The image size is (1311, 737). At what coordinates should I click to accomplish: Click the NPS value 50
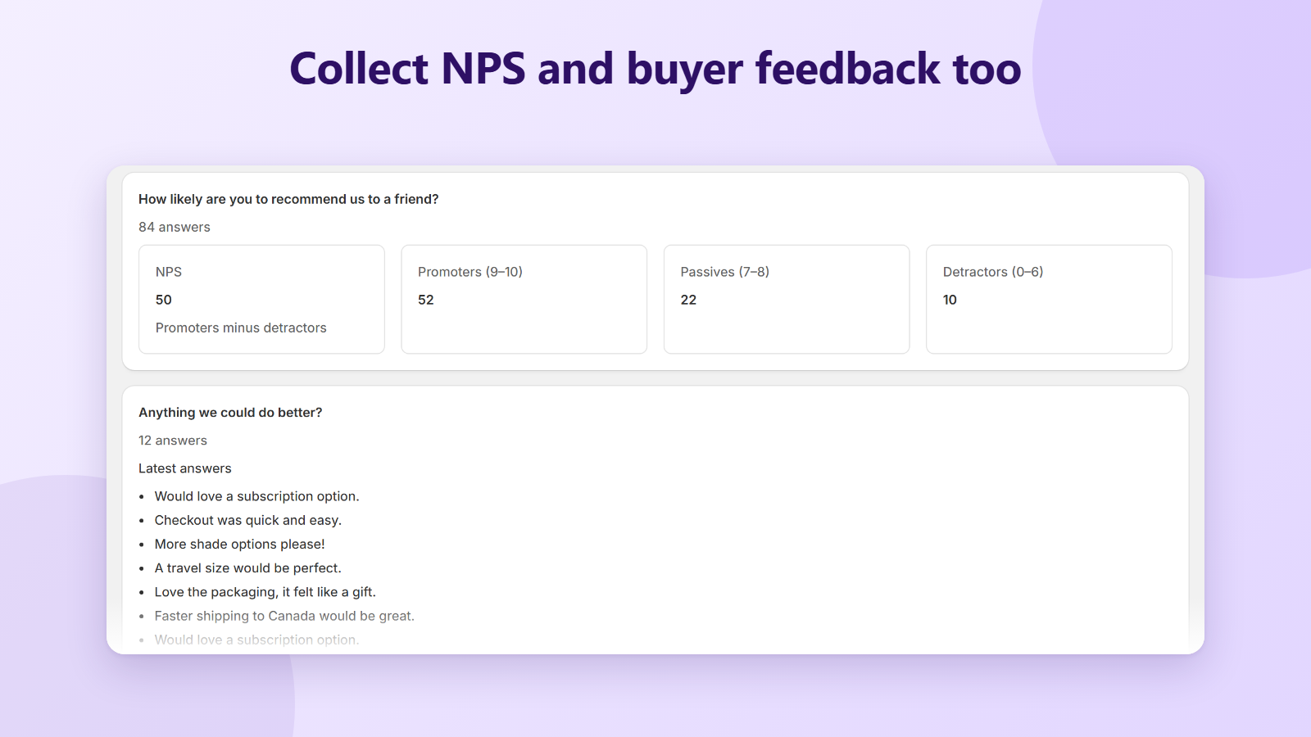(x=164, y=300)
